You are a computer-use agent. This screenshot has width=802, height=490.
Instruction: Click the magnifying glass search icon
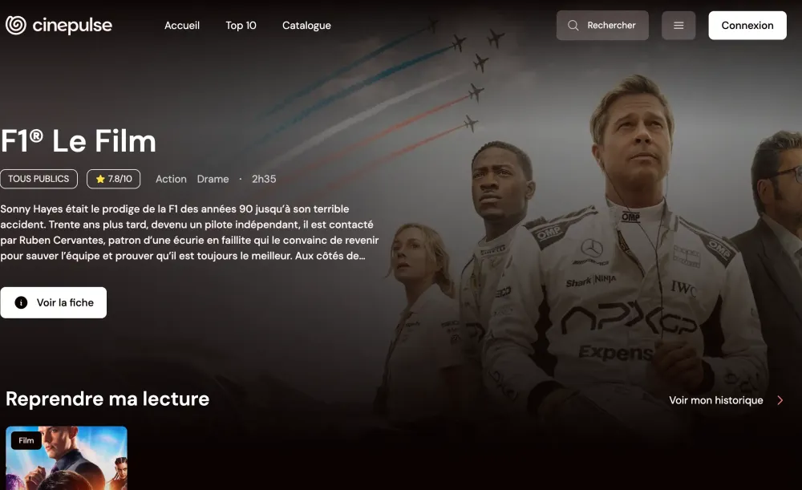(x=573, y=26)
